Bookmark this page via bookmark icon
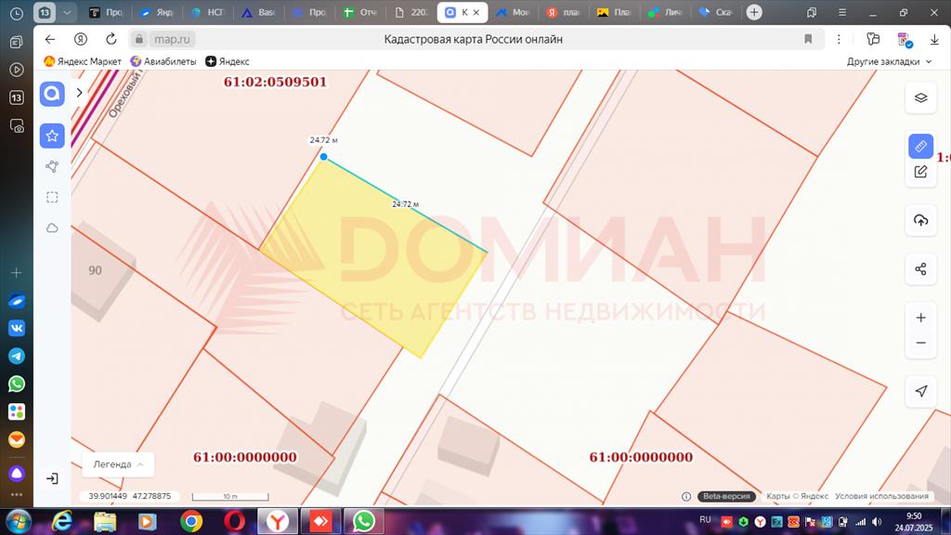Image resolution: width=951 pixels, height=535 pixels. [808, 39]
